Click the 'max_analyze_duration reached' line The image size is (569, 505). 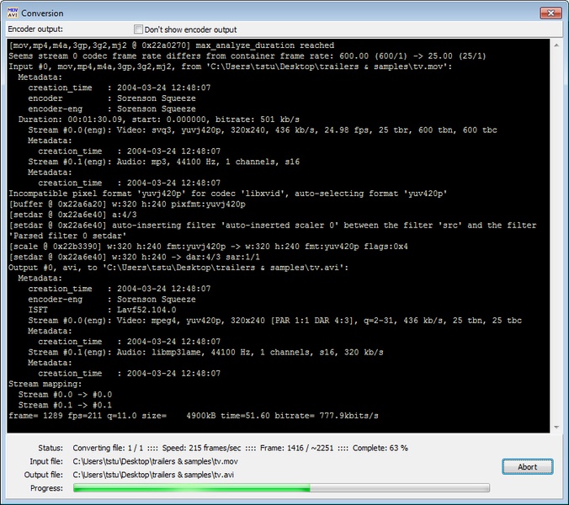[171, 45]
